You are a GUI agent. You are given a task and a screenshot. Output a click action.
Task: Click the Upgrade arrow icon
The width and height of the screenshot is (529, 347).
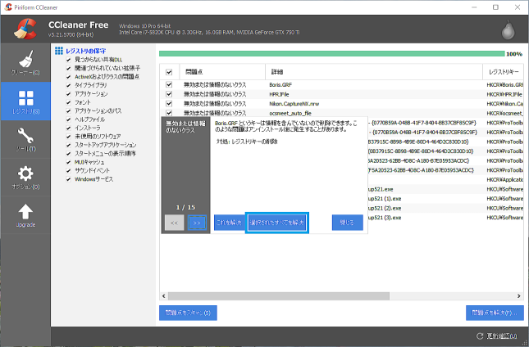(25, 215)
